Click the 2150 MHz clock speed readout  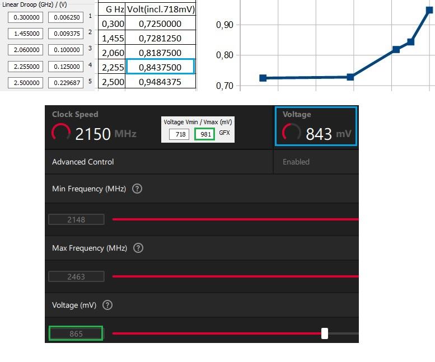click(106, 134)
